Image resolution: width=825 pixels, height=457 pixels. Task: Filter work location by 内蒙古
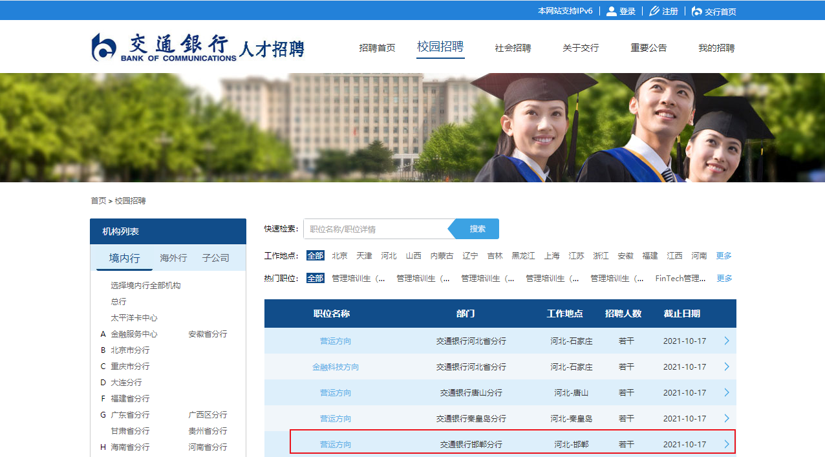(x=442, y=256)
